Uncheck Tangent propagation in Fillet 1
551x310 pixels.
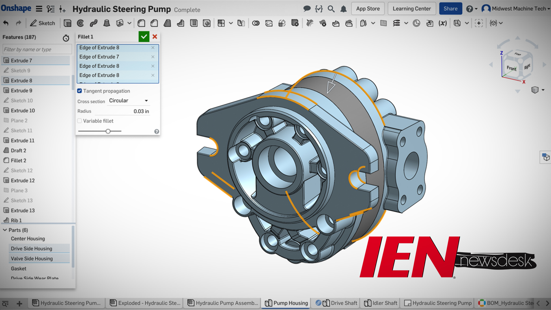[79, 91]
